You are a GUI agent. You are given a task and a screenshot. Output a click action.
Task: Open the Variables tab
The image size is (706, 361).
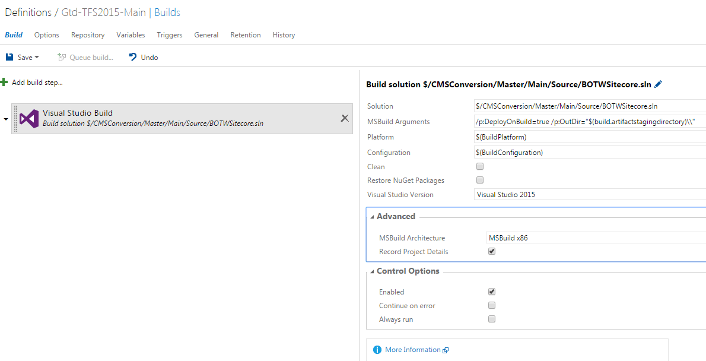tap(131, 34)
